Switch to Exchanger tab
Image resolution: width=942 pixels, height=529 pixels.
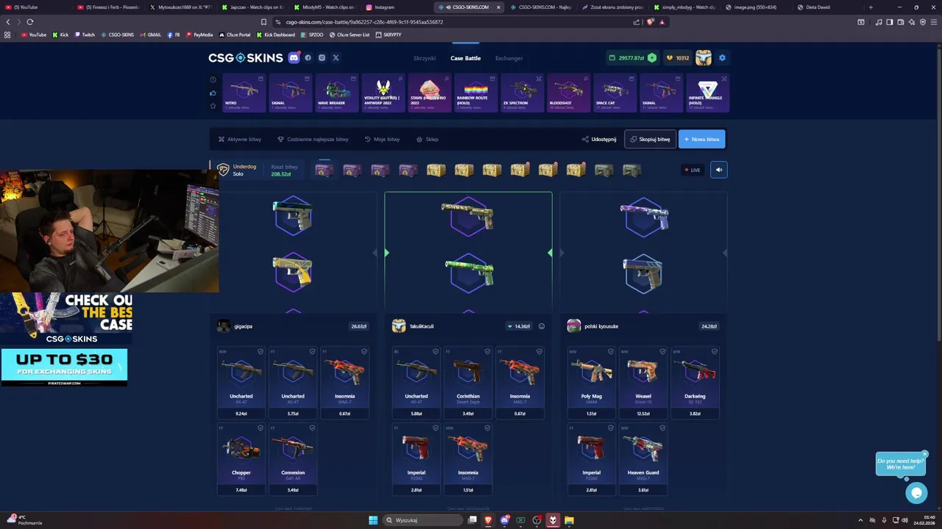coord(509,58)
